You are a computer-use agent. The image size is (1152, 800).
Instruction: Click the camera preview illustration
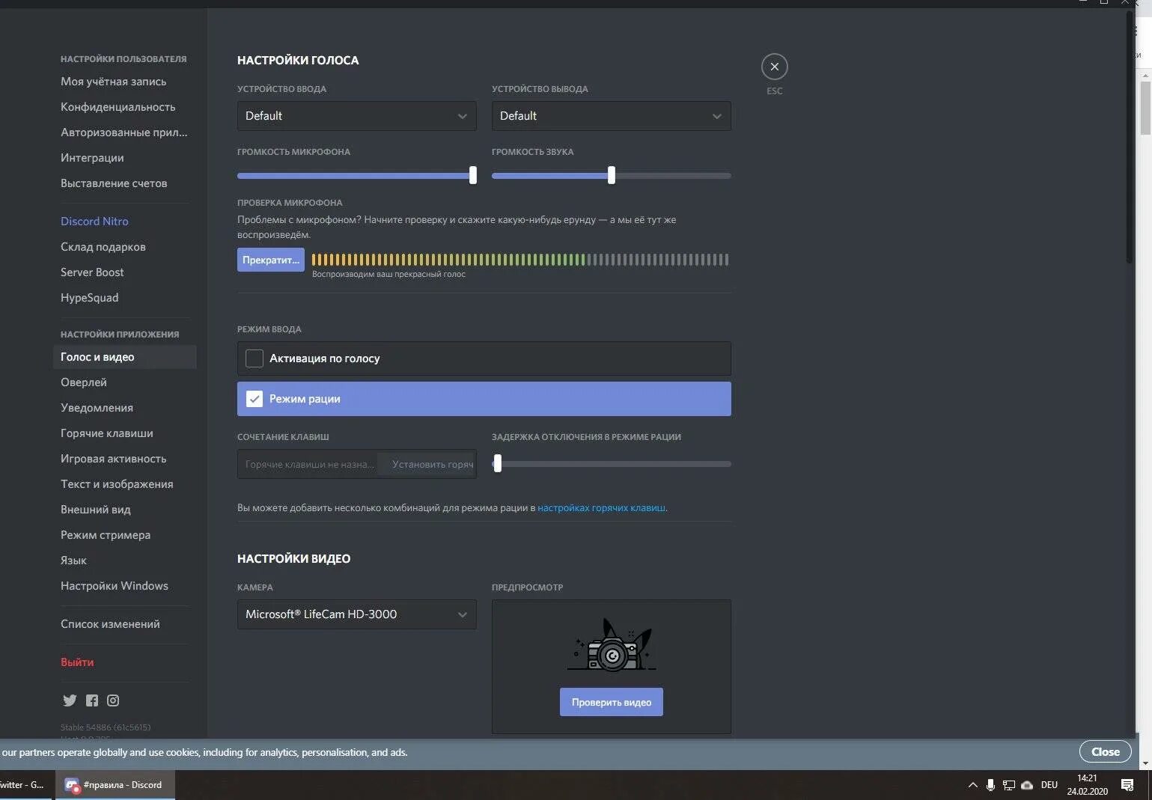(x=611, y=644)
